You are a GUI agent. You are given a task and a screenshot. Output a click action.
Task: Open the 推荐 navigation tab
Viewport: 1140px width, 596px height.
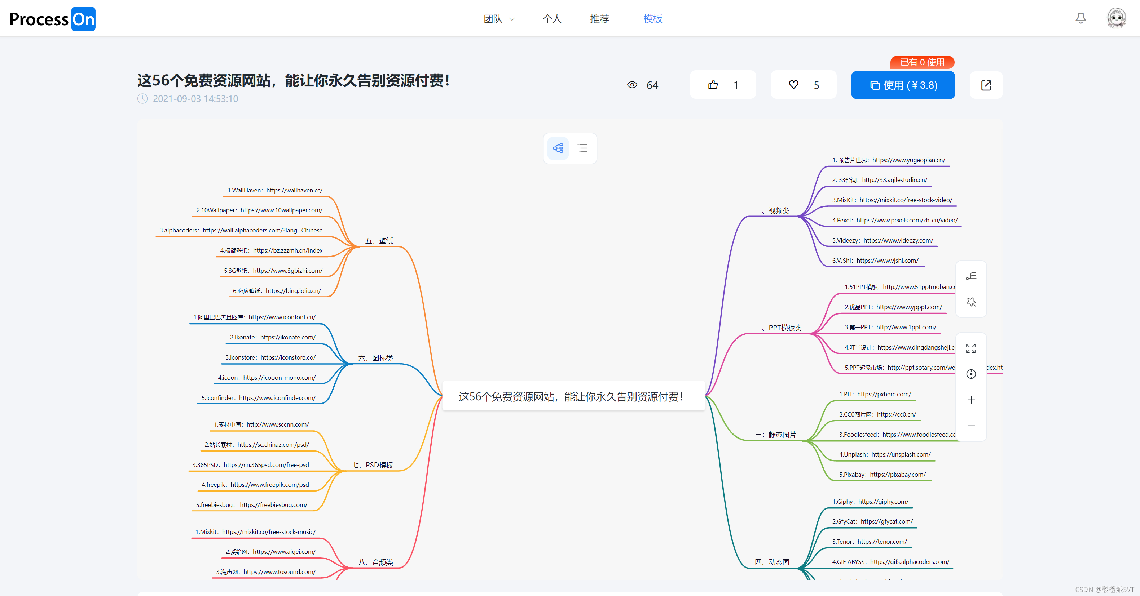pos(599,19)
